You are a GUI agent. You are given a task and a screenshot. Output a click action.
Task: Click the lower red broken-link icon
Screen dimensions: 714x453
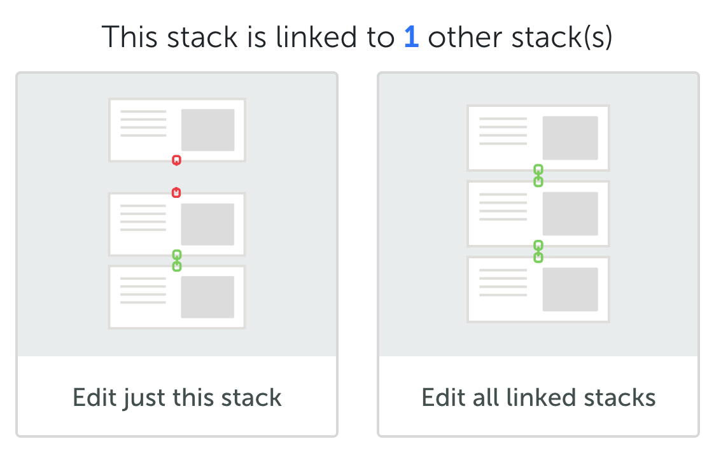click(177, 192)
